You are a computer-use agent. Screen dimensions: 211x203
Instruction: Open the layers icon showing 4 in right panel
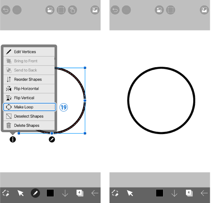point(189,193)
